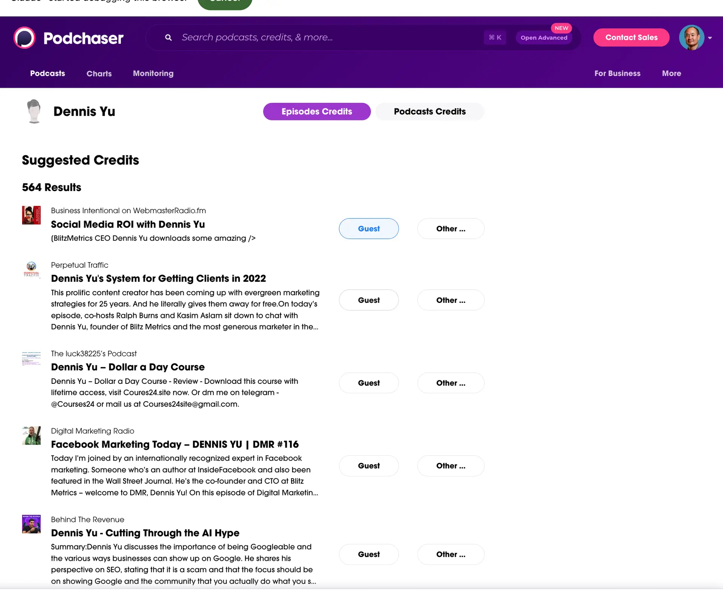Select Guest for Social Media ROI episode

(x=369, y=228)
